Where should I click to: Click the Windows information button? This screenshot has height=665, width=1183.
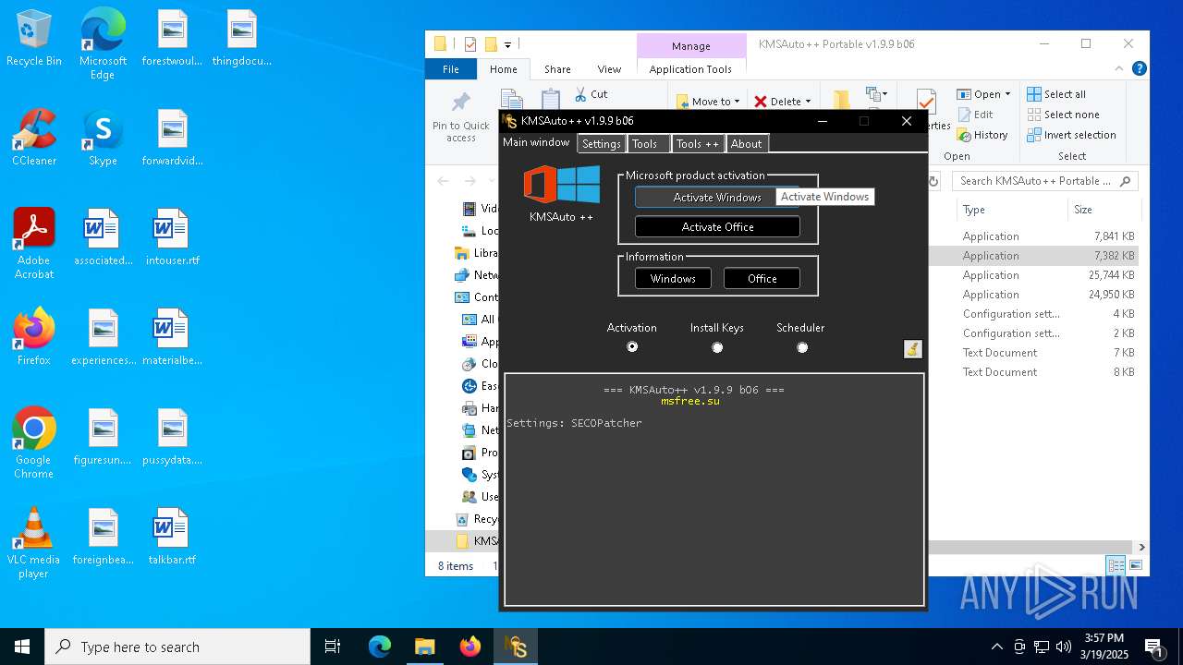click(x=673, y=279)
